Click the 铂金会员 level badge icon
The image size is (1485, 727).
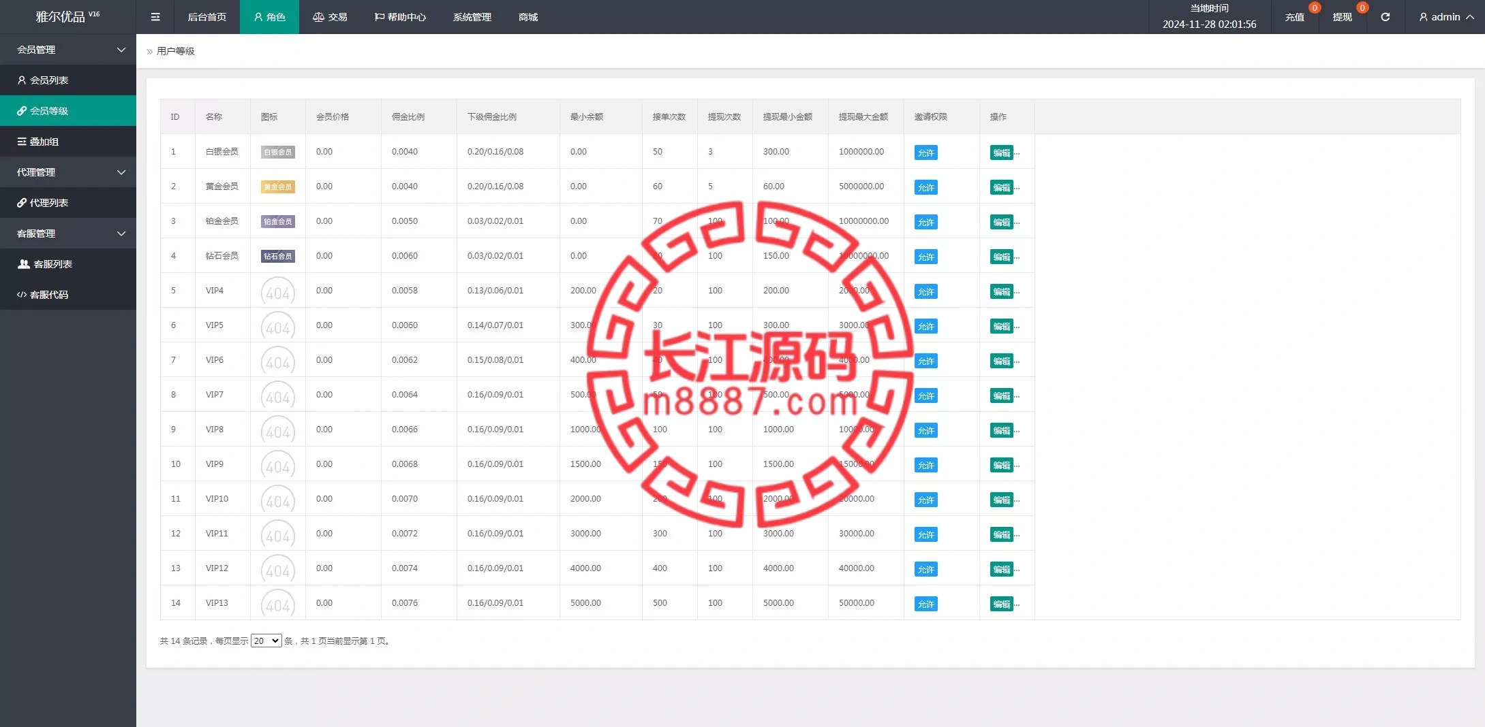[278, 222]
